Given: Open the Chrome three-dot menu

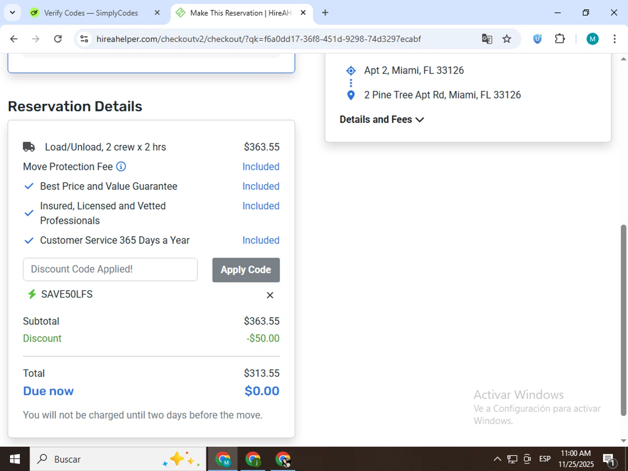Looking at the screenshot, I should pyautogui.click(x=615, y=39).
